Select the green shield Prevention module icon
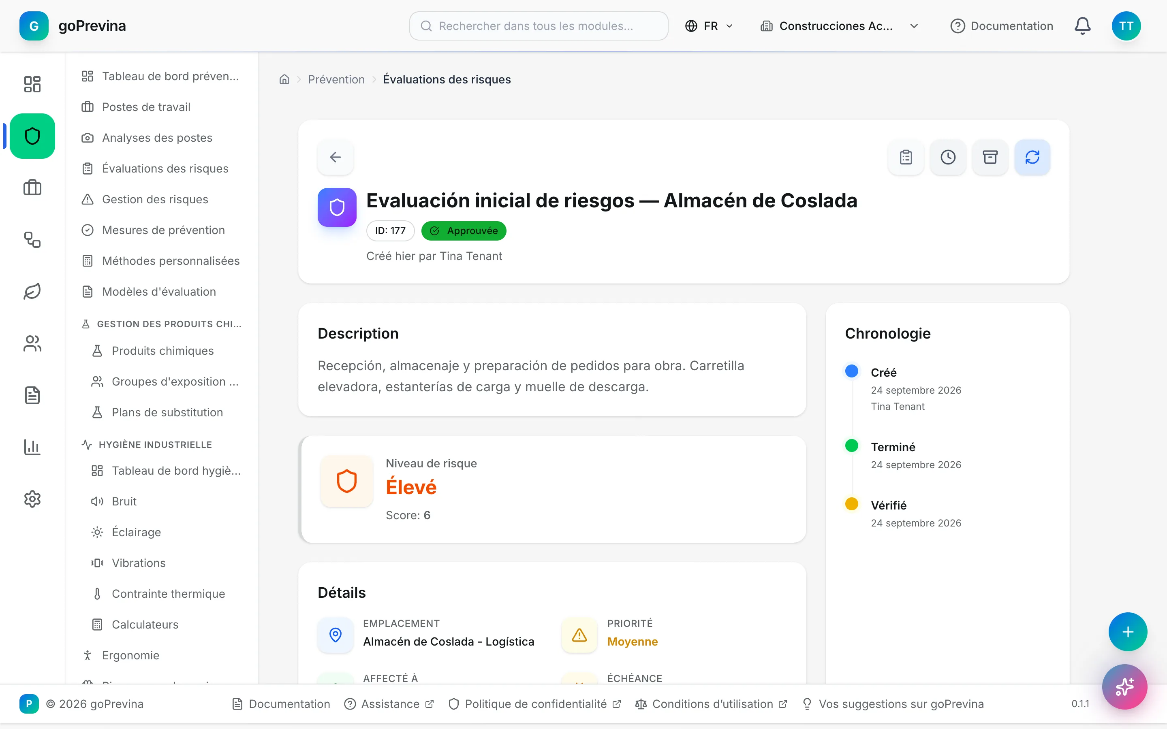This screenshot has width=1167, height=729. [32, 136]
